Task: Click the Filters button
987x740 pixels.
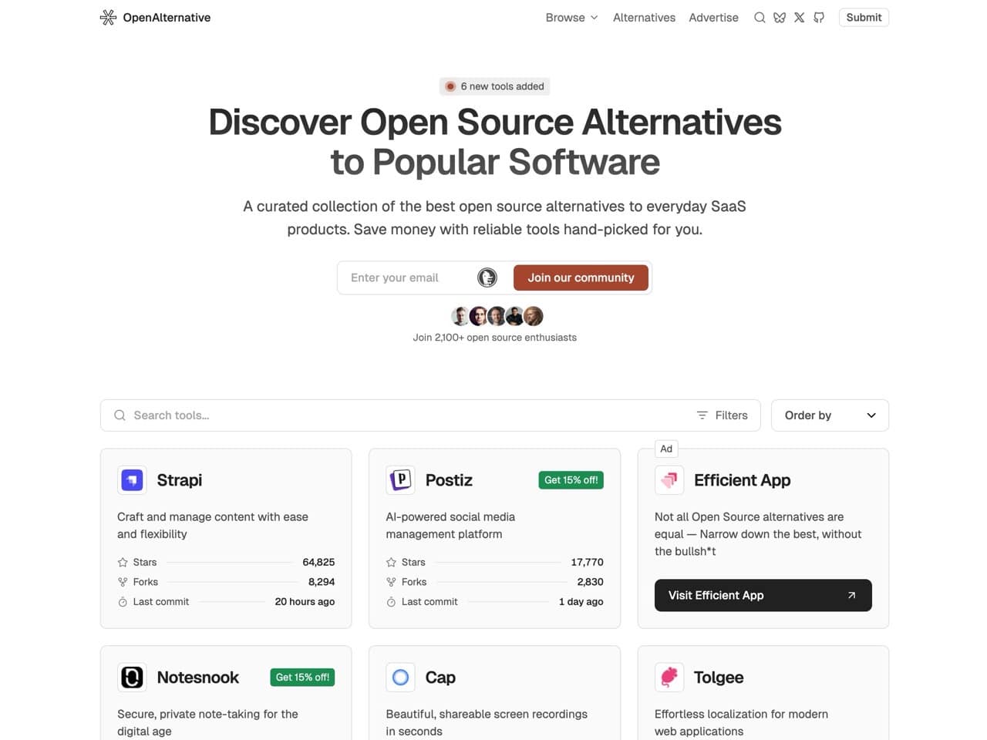Action: (x=723, y=415)
